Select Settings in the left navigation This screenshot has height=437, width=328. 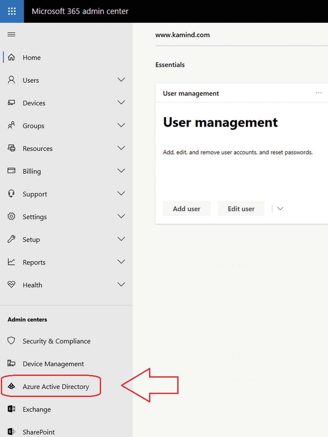coord(35,217)
